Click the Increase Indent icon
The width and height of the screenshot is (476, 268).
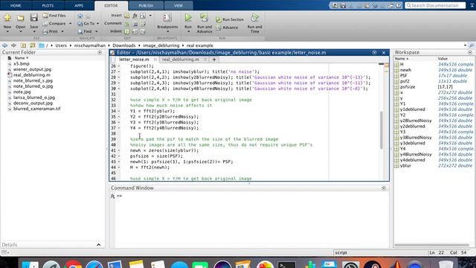point(135,31)
